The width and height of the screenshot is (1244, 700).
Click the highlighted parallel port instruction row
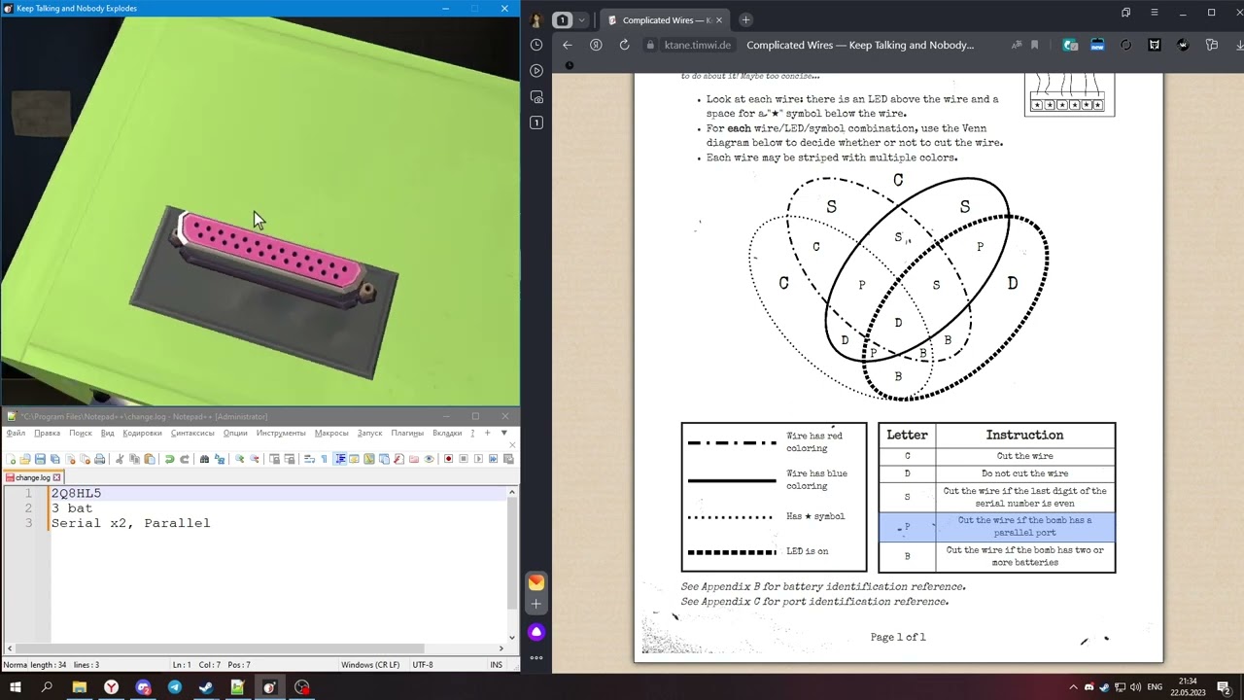pyautogui.click(x=997, y=526)
